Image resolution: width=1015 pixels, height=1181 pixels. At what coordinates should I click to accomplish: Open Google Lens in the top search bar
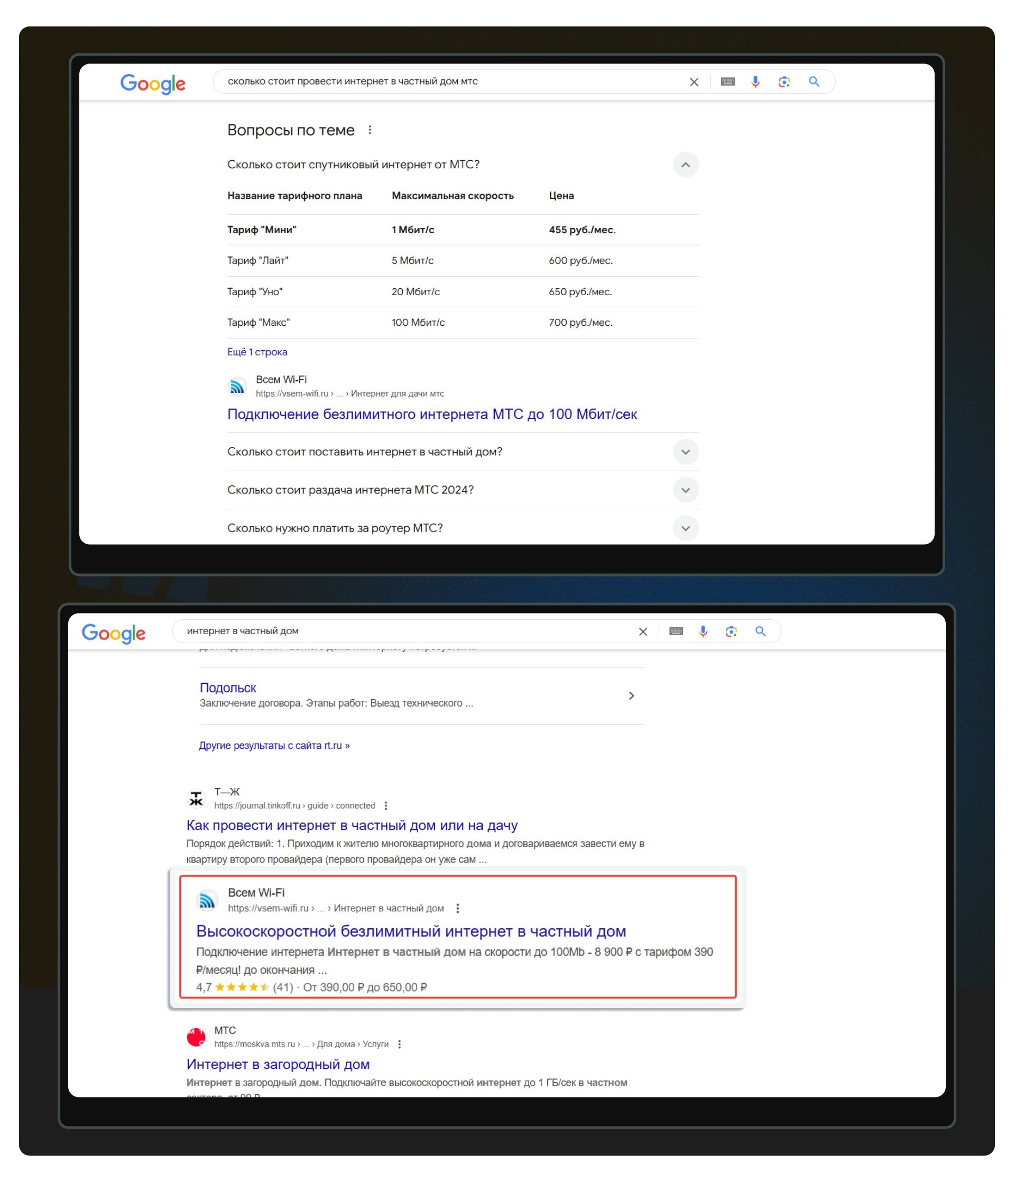coord(785,81)
